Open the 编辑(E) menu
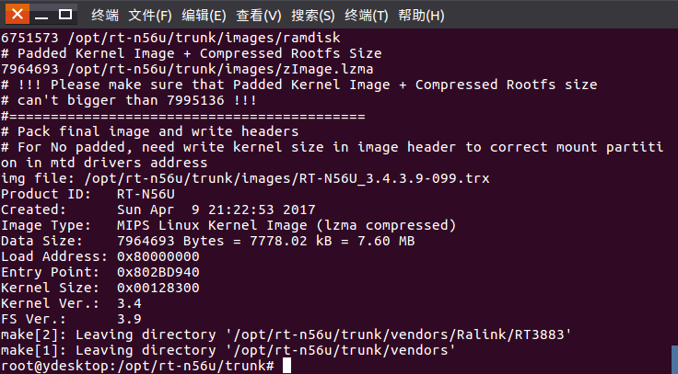The width and height of the screenshot is (678, 374). [204, 16]
